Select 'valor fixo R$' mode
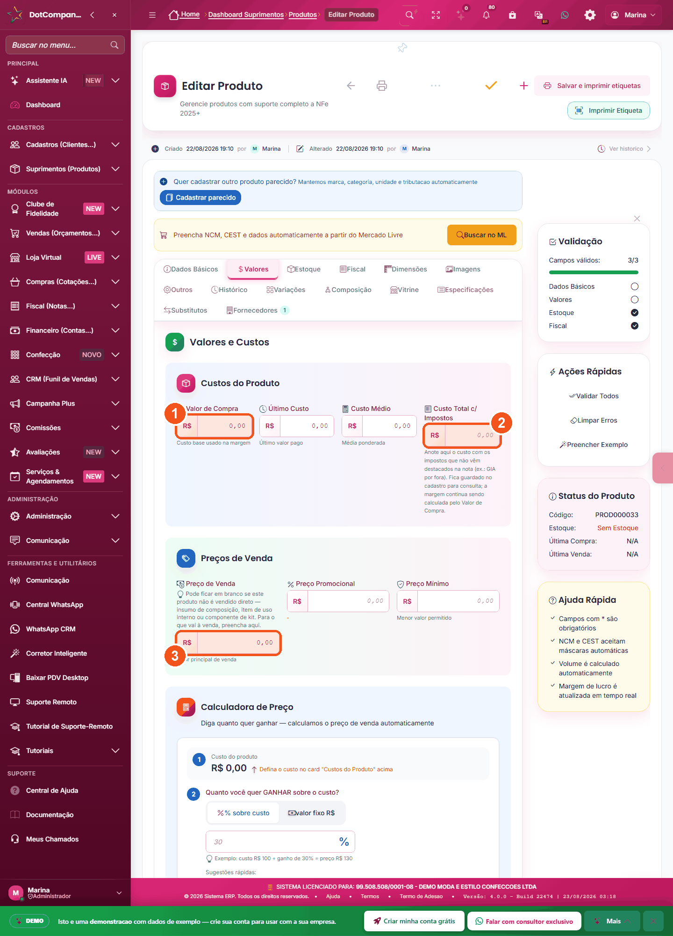The height and width of the screenshot is (936, 673). [x=312, y=813]
